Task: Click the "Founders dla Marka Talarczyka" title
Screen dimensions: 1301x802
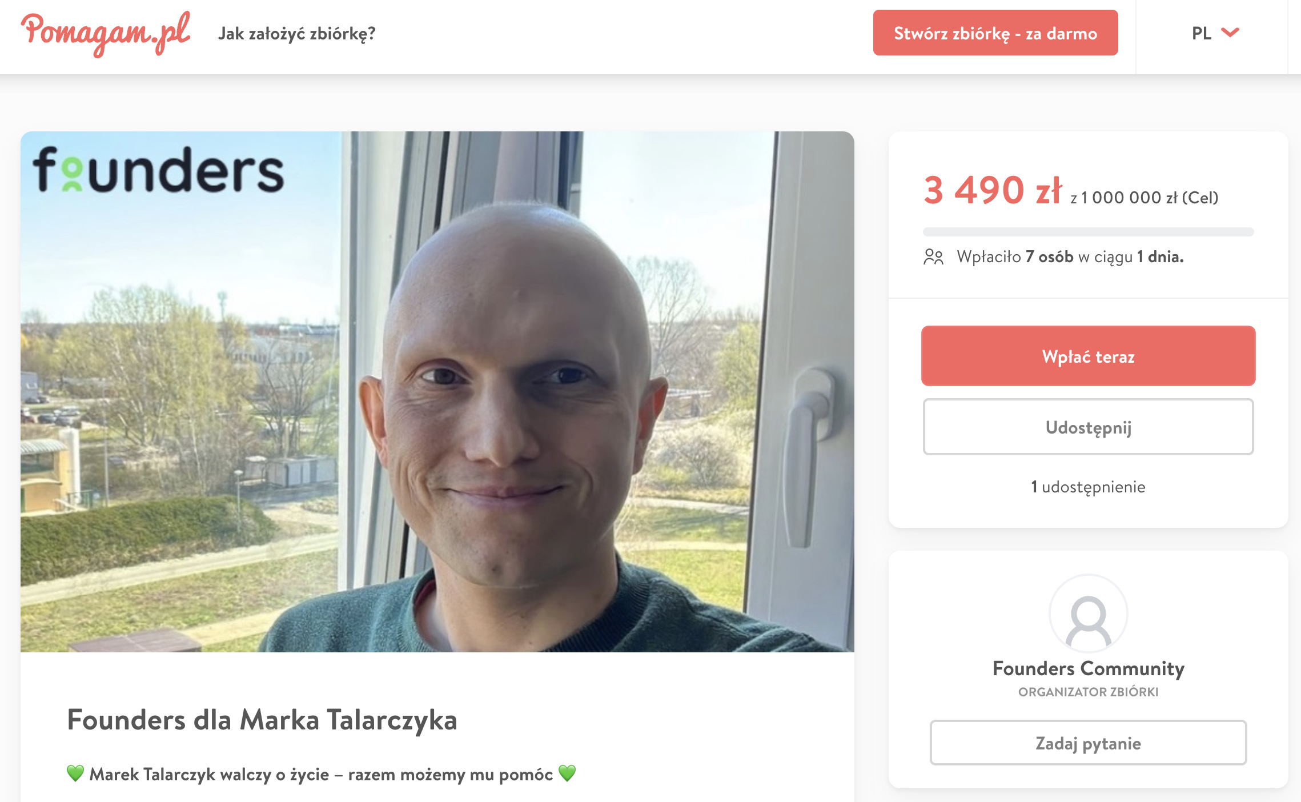Action: (x=262, y=720)
